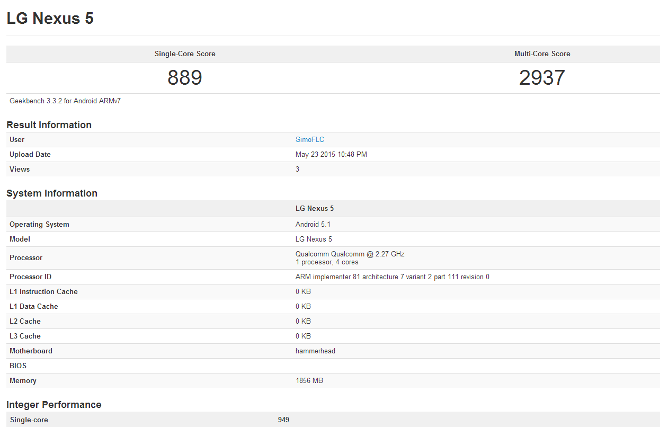Click Geekbench 3.3.2 for Android ARMv7 text

65,101
